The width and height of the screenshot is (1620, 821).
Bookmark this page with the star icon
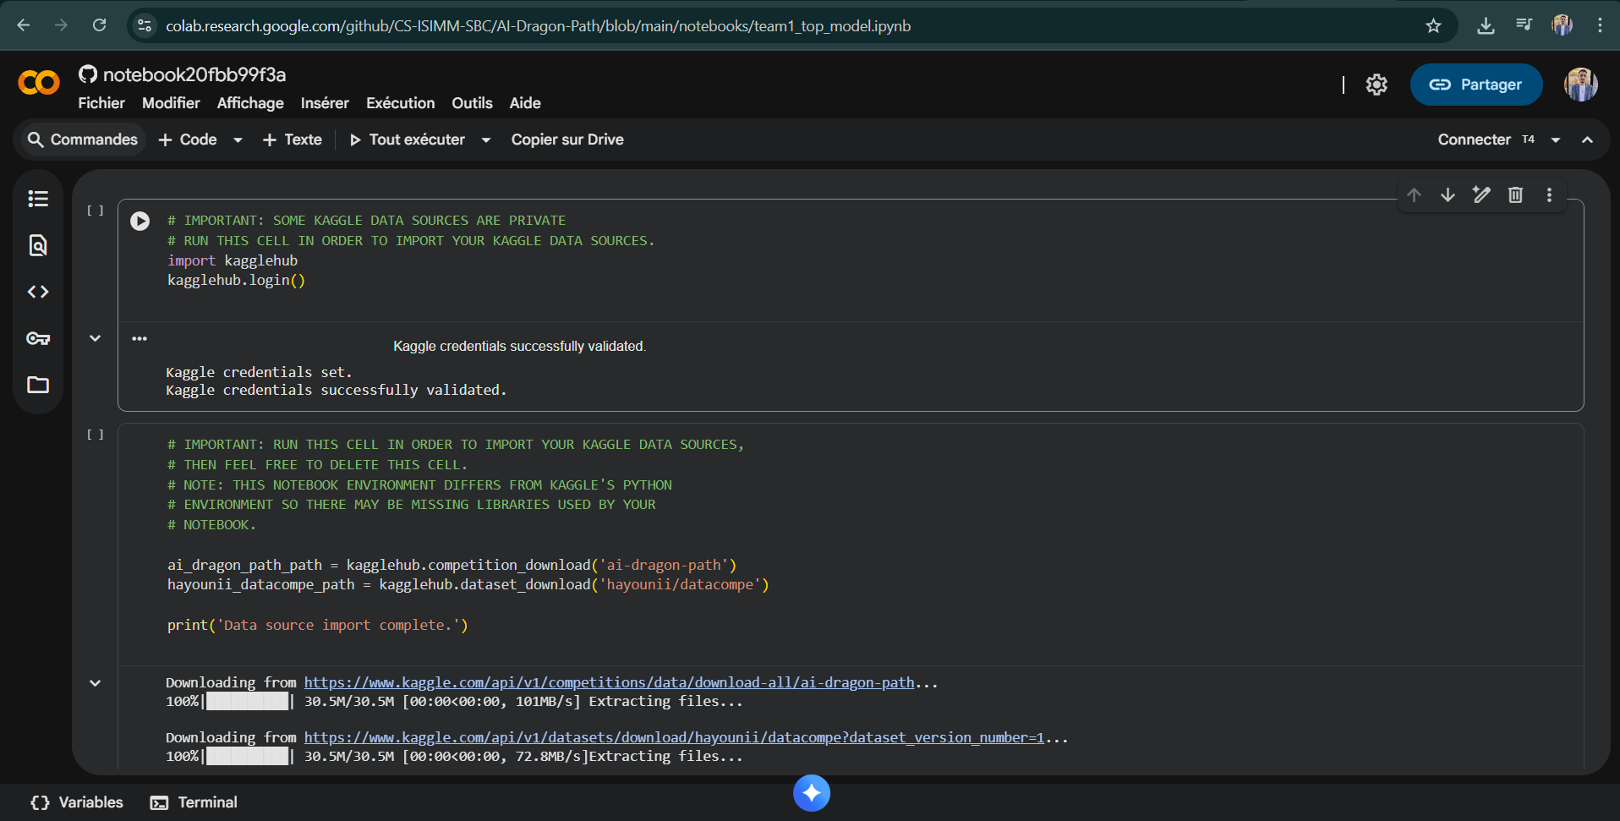tap(1433, 25)
